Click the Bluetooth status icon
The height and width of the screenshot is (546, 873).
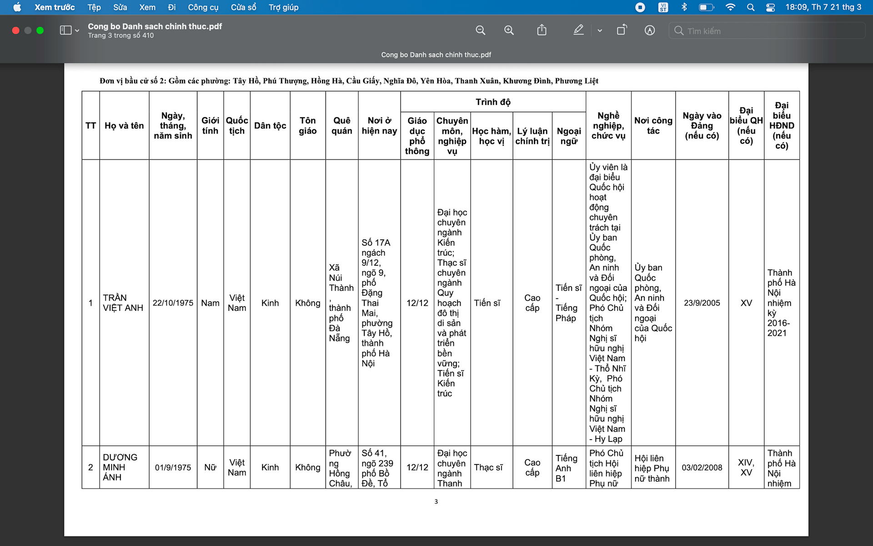(684, 7)
